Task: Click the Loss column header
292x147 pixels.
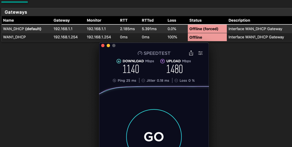Action: pyautogui.click(x=172, y=20)
